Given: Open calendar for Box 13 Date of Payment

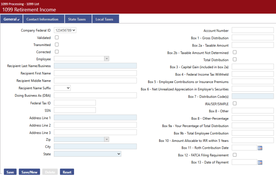Looking at the screenshot, I should [260, 162].
